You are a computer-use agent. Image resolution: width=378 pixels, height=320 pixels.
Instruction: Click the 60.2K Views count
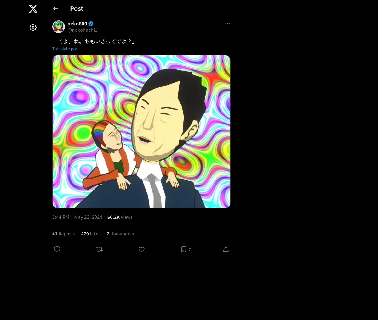[x=120, y=217]
